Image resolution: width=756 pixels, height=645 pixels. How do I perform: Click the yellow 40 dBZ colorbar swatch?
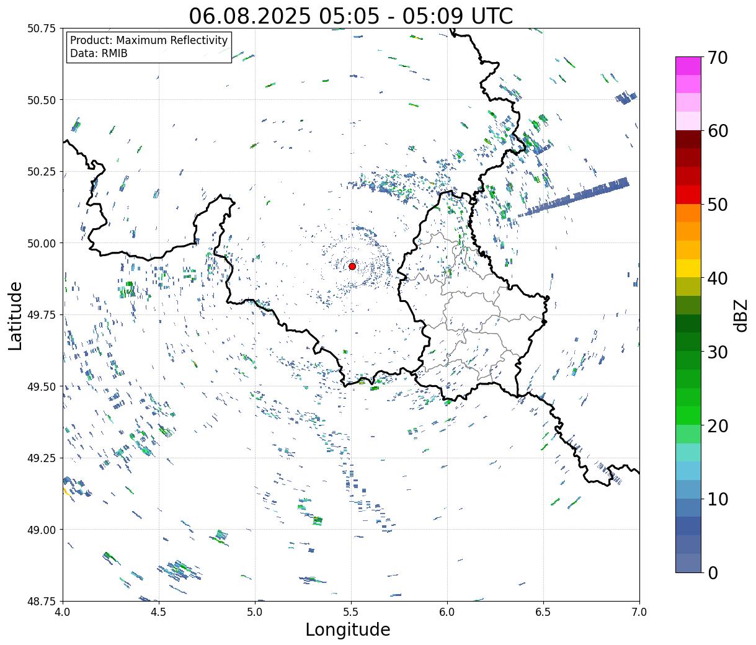(x=688, y=269)
